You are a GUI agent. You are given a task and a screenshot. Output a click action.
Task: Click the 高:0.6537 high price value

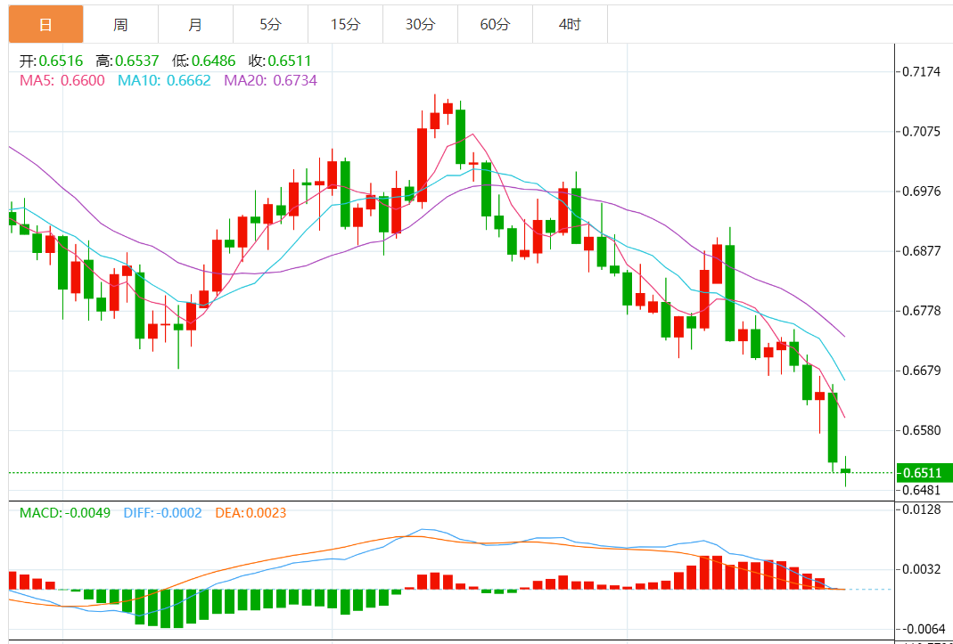point(127,61)
